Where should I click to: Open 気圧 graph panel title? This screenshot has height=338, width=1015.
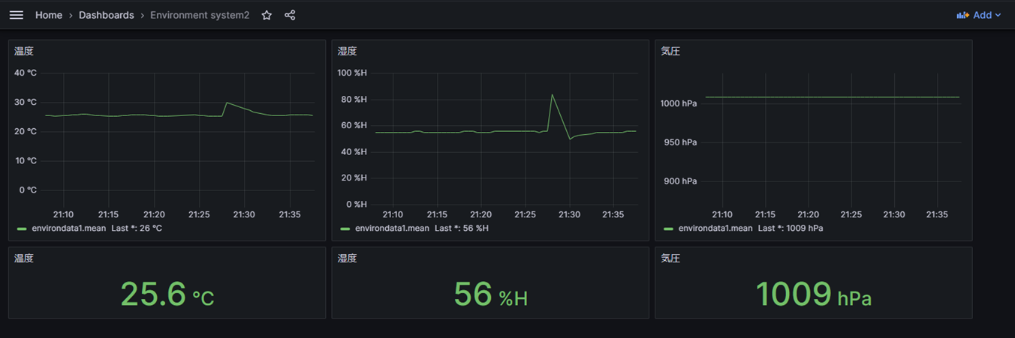coord(670,52)
